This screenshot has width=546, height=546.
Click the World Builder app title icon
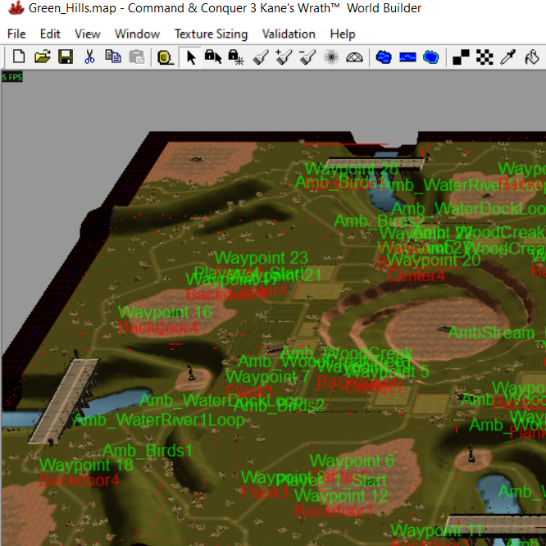(16, 7)
